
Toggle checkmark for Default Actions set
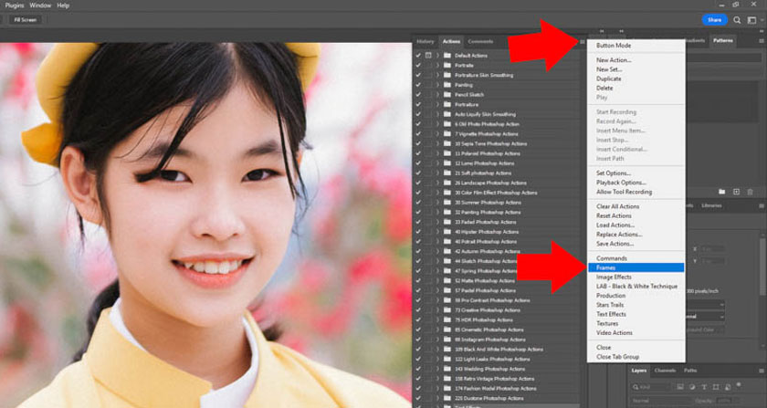(418, 56)
